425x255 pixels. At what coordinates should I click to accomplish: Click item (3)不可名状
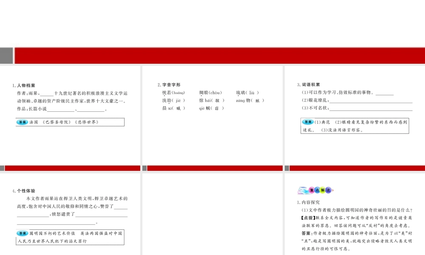click(357, 108)
